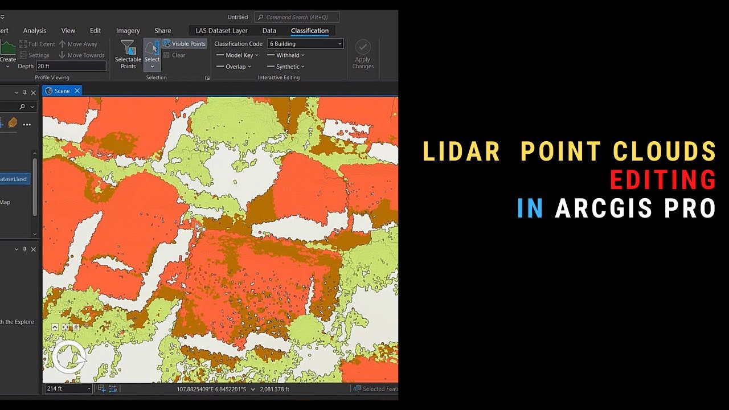Click the Move Towards arrow button
This screenshot has width=729, height=410.
click(81, 55)
